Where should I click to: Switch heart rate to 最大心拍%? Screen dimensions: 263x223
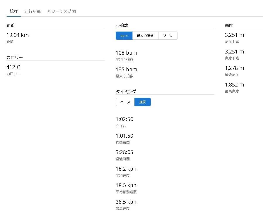click(x=145, y=36)
